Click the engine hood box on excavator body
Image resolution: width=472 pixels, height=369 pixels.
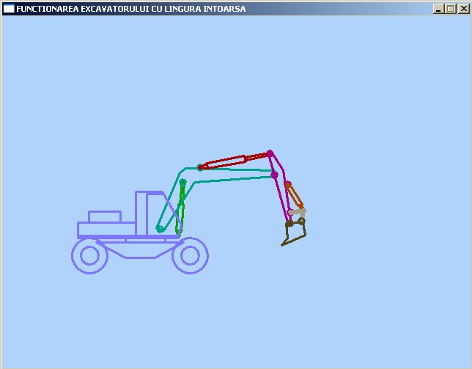[105, 217]
